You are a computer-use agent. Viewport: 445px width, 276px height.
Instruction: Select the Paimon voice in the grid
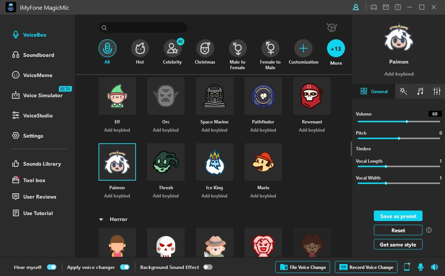(117, 162)
